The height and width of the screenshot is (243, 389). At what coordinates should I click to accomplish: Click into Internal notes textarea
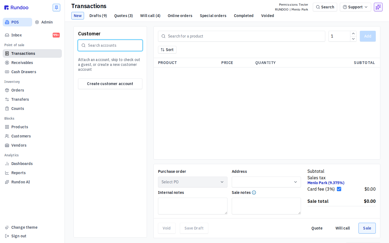coord(193,206)
